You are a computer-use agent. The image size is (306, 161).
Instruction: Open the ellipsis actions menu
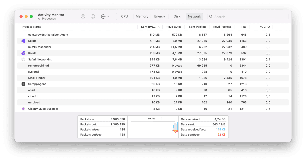click(x=105, y=16)
